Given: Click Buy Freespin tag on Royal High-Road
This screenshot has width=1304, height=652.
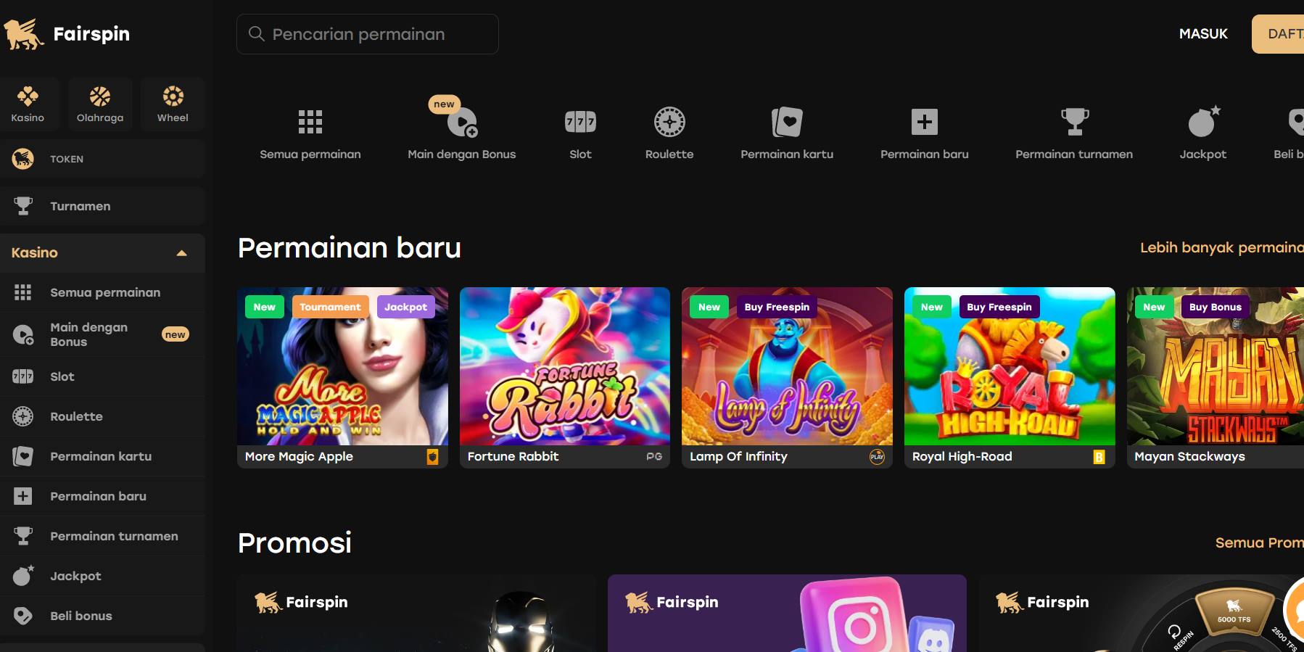Looking at the screenshot, I should pos(999,307).
